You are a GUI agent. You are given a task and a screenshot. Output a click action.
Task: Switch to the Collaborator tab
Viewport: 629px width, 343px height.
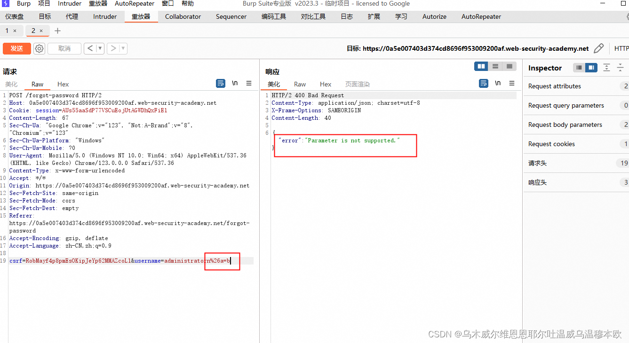pyautogui.click(x=183, y=16)
